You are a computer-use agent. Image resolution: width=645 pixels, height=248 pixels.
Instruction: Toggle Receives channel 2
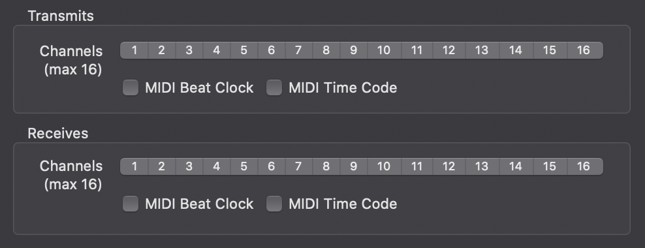pyautogui.click(x=162, y=166)
